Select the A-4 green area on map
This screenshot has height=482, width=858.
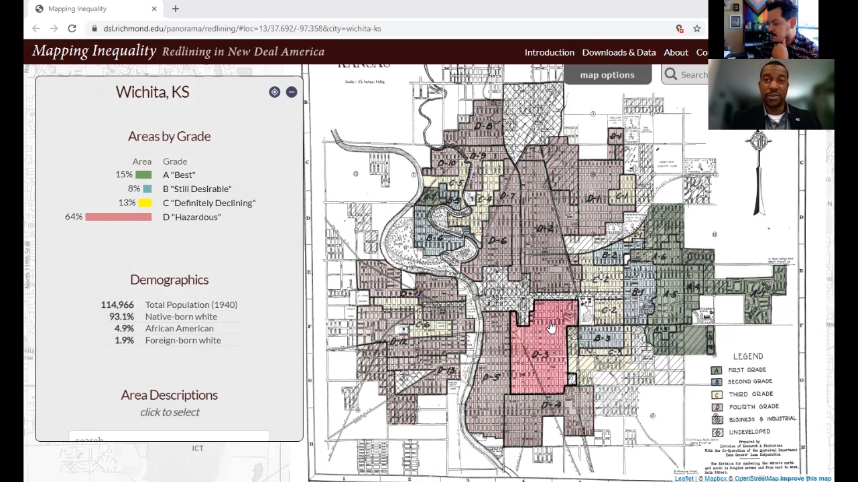coord(693,287)
